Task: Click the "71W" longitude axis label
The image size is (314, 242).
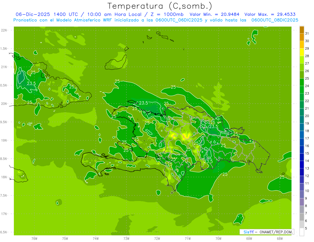Action: 188,239
